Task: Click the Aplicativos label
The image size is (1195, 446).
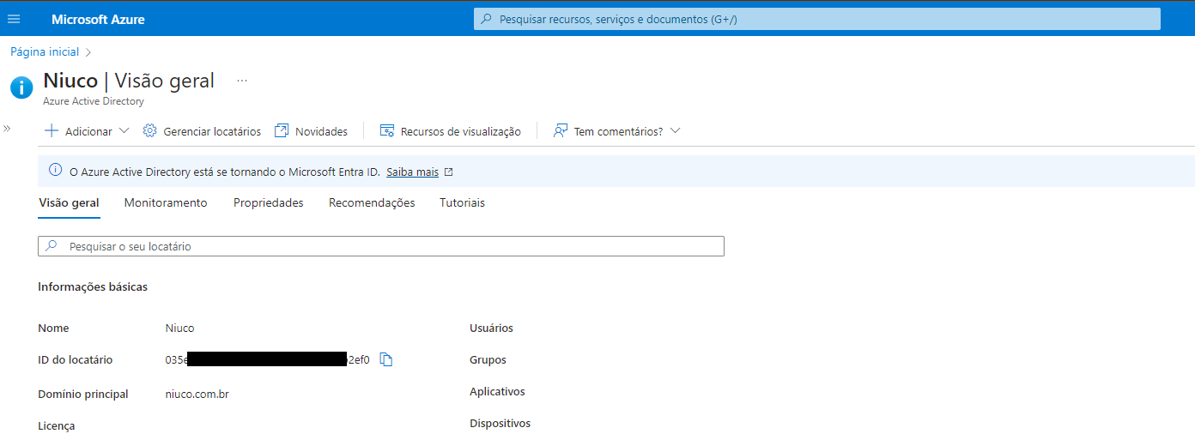Action: tap(497, 392)
